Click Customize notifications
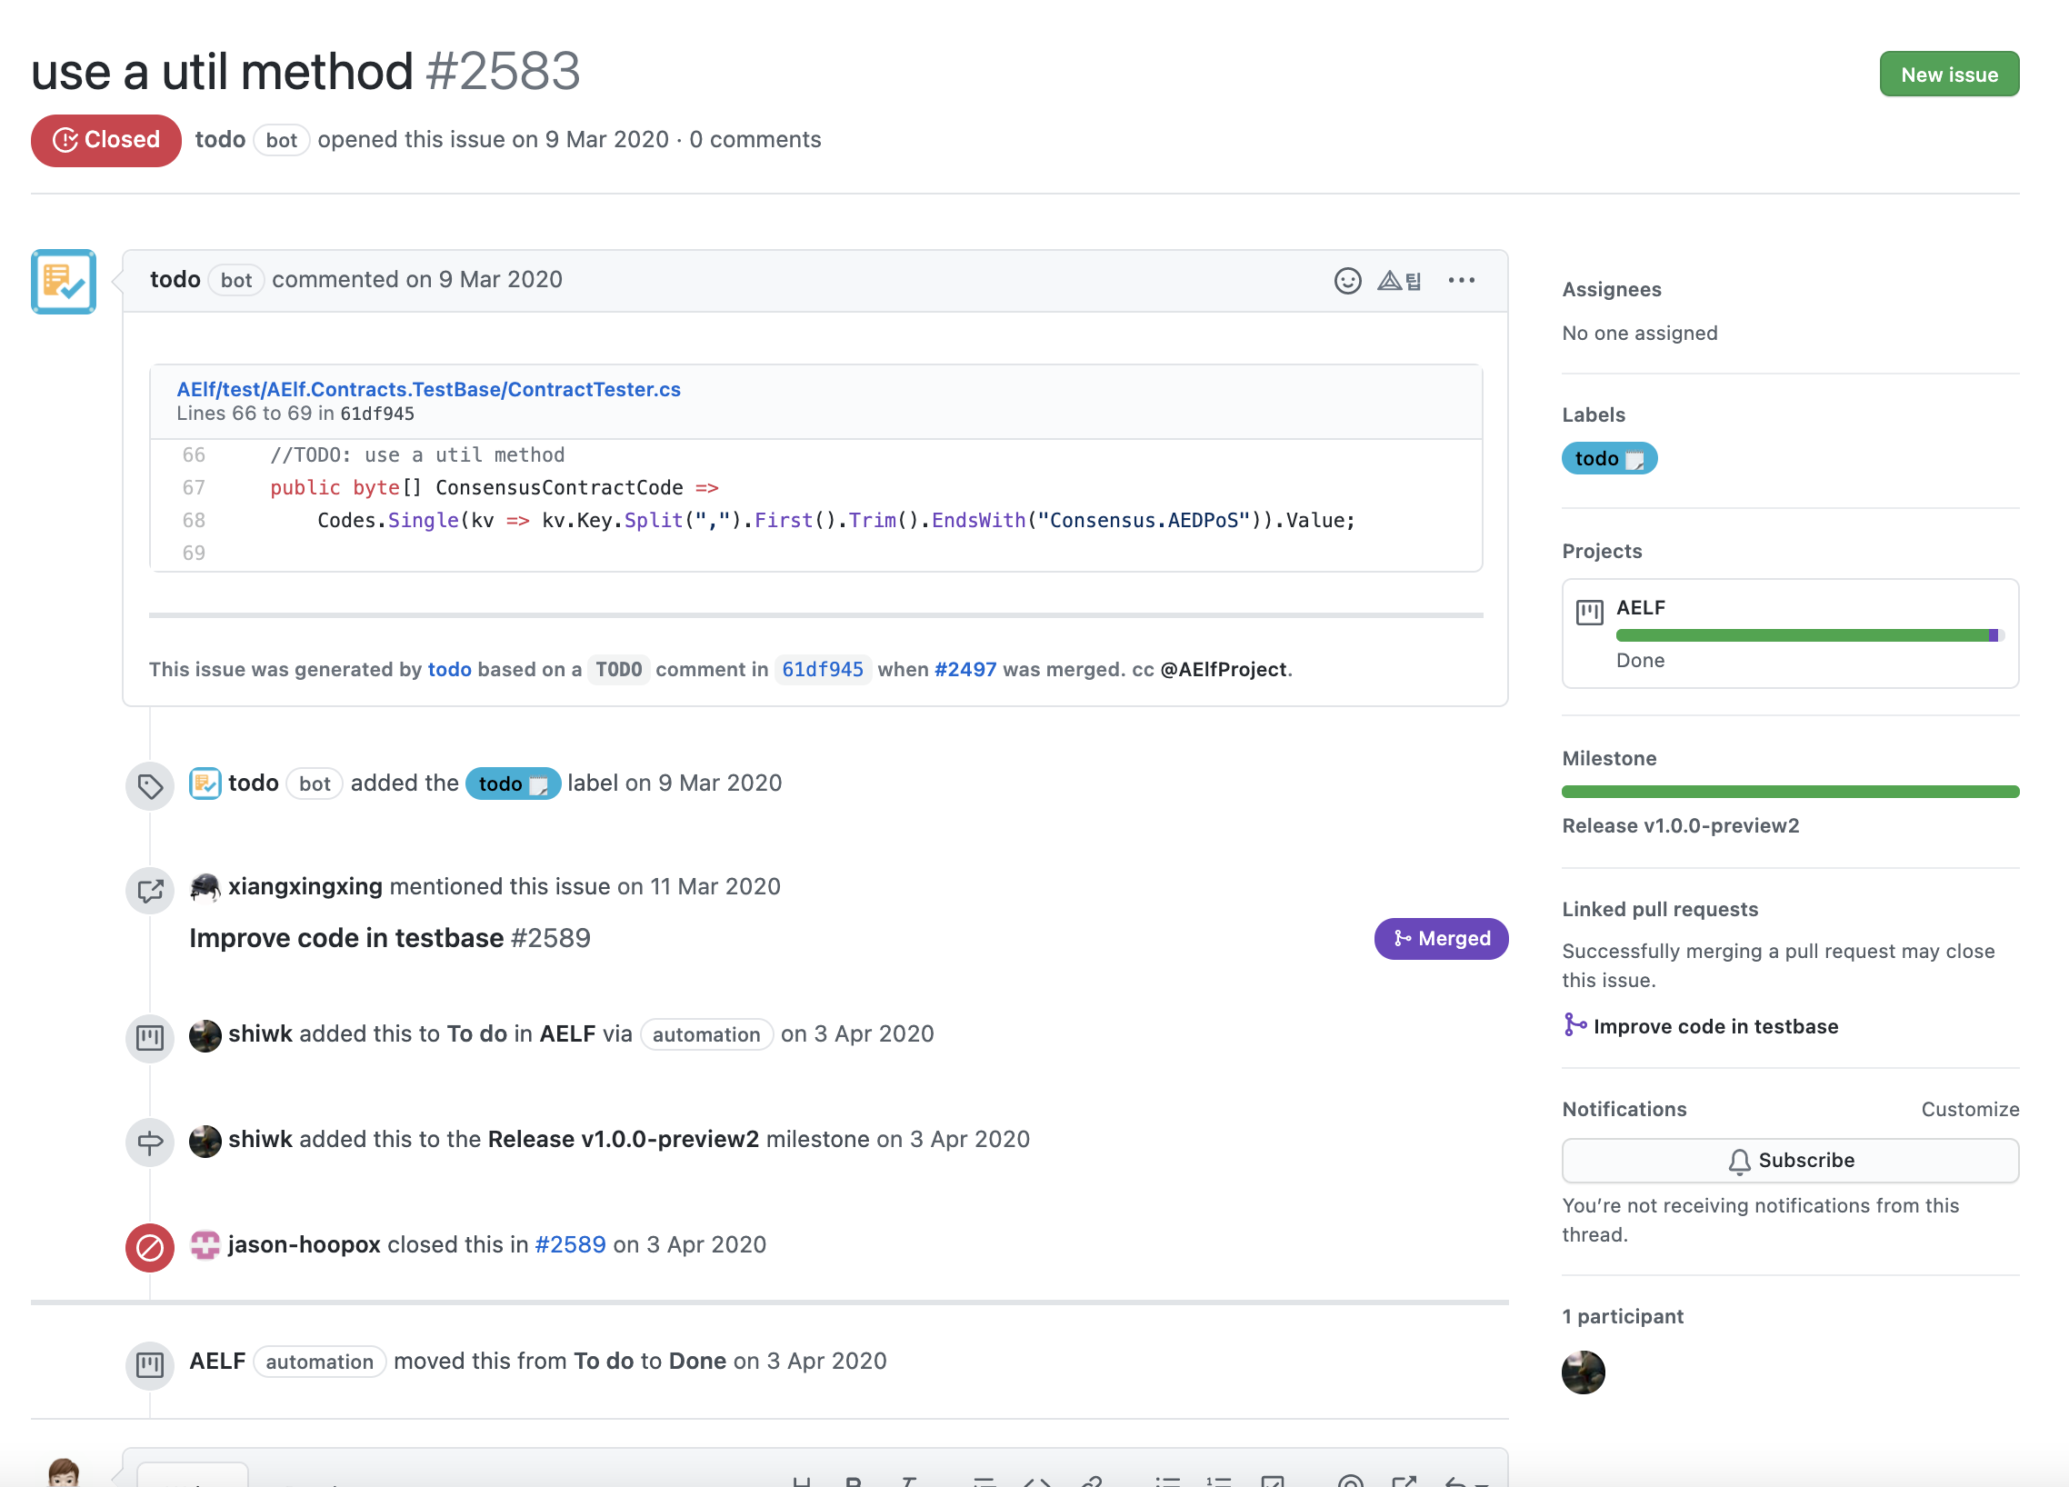2069x1487 pixels. tap(1970, 1109)
